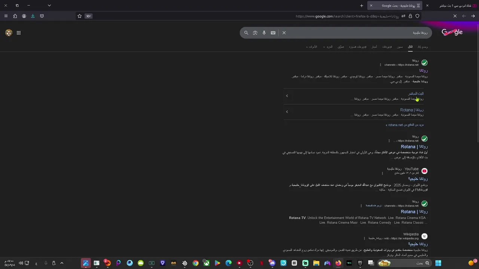Open the YouTube روتانا خليجية result title
Image resolution: width=479 pixels, height=269 pixels.
(x=418, y=179)
